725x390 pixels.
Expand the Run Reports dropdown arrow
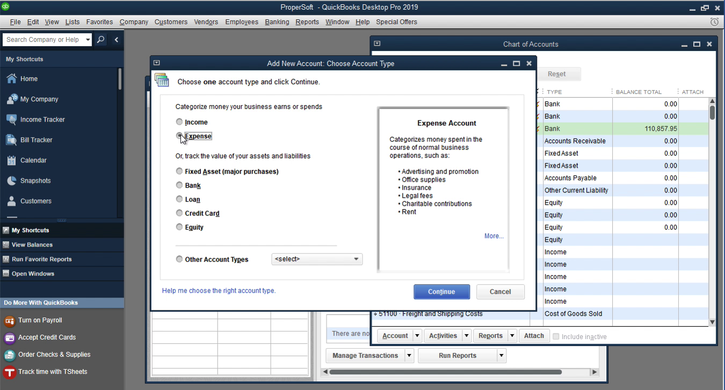tap(502, 356)
